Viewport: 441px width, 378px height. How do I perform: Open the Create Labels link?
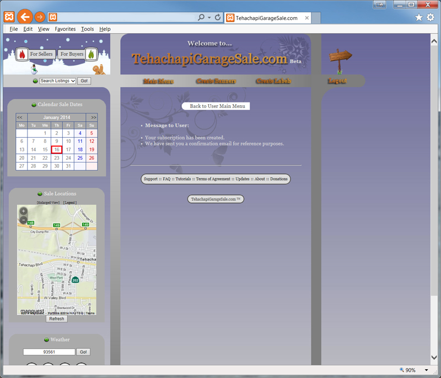click(x=274, y=81)
